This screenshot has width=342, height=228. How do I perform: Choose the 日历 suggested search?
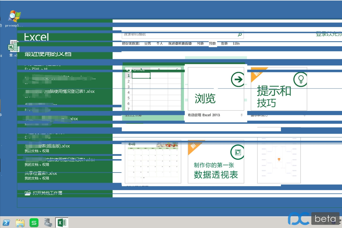tap(236, 43)
